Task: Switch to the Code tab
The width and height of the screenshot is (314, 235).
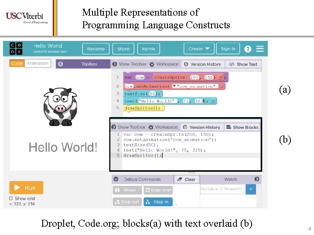Action: coord(17,64)
